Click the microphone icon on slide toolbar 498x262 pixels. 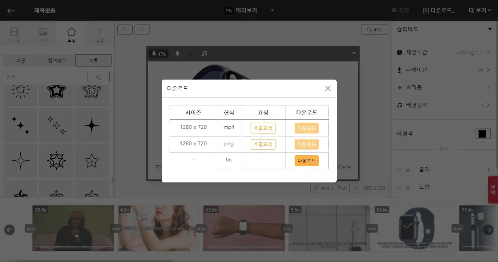coord(177,54)
